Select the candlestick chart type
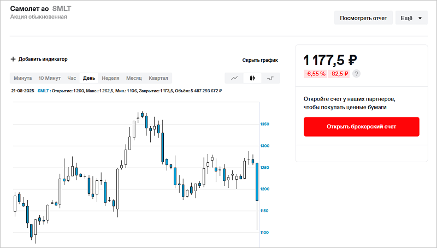 (x=252, y=78)
